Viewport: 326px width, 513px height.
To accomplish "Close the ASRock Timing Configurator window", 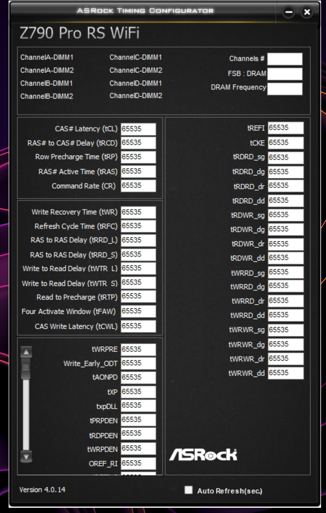I will pyautogui.click(x=307, y=12).
